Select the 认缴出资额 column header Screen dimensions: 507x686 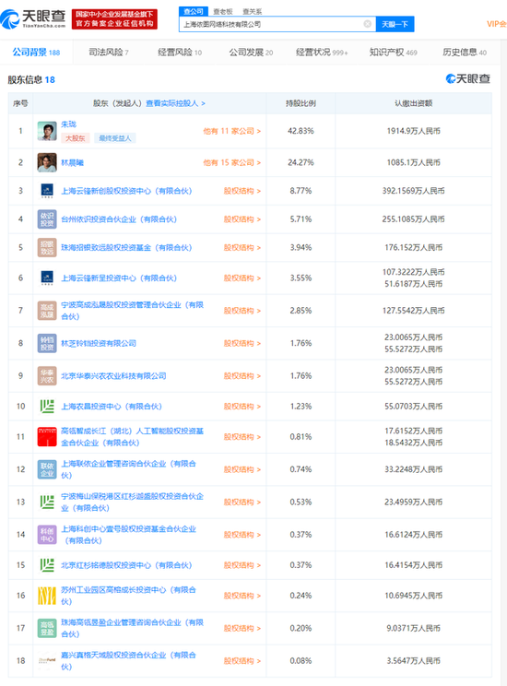413,103
